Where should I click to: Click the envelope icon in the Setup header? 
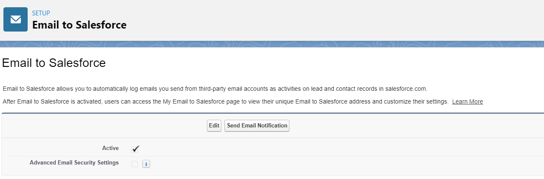[16, 19]
